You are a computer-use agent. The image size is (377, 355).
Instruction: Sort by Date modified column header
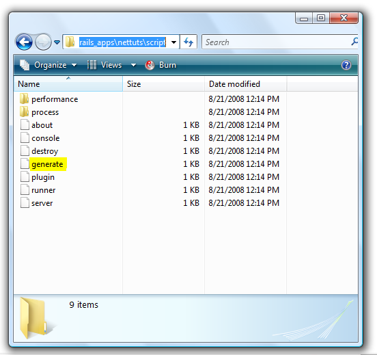pyautogui.click(x=245, y=84)
